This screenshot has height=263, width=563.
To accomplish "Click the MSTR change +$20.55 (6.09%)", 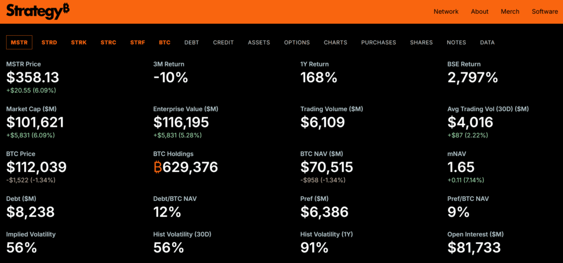I will (31, 91).
